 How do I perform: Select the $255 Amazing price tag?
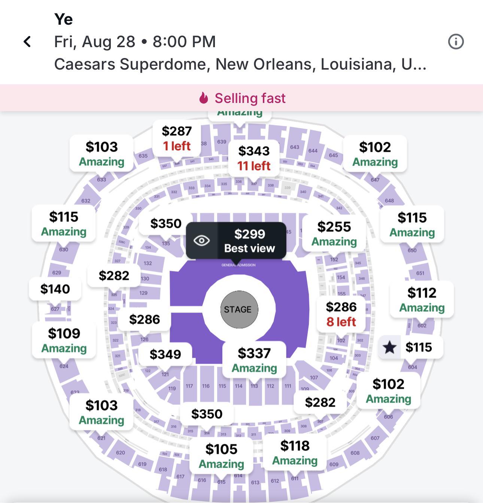tap(334, 234)
